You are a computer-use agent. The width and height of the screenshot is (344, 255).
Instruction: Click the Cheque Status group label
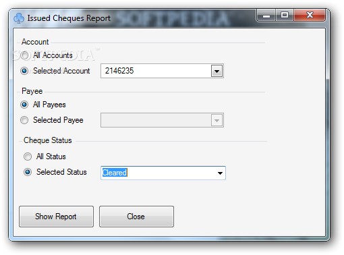48,140
